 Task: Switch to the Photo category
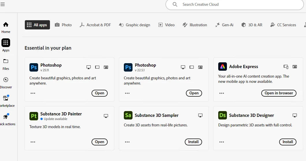click(63, 25)
